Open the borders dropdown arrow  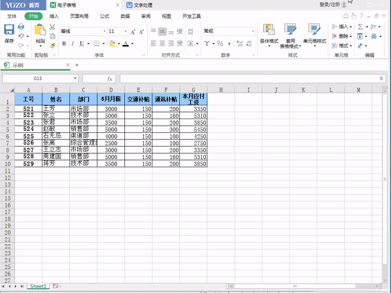click(104, 44)
